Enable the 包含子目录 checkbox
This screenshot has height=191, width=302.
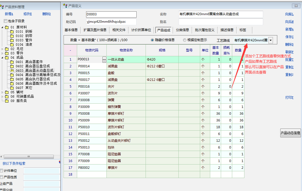coord(5,21)
